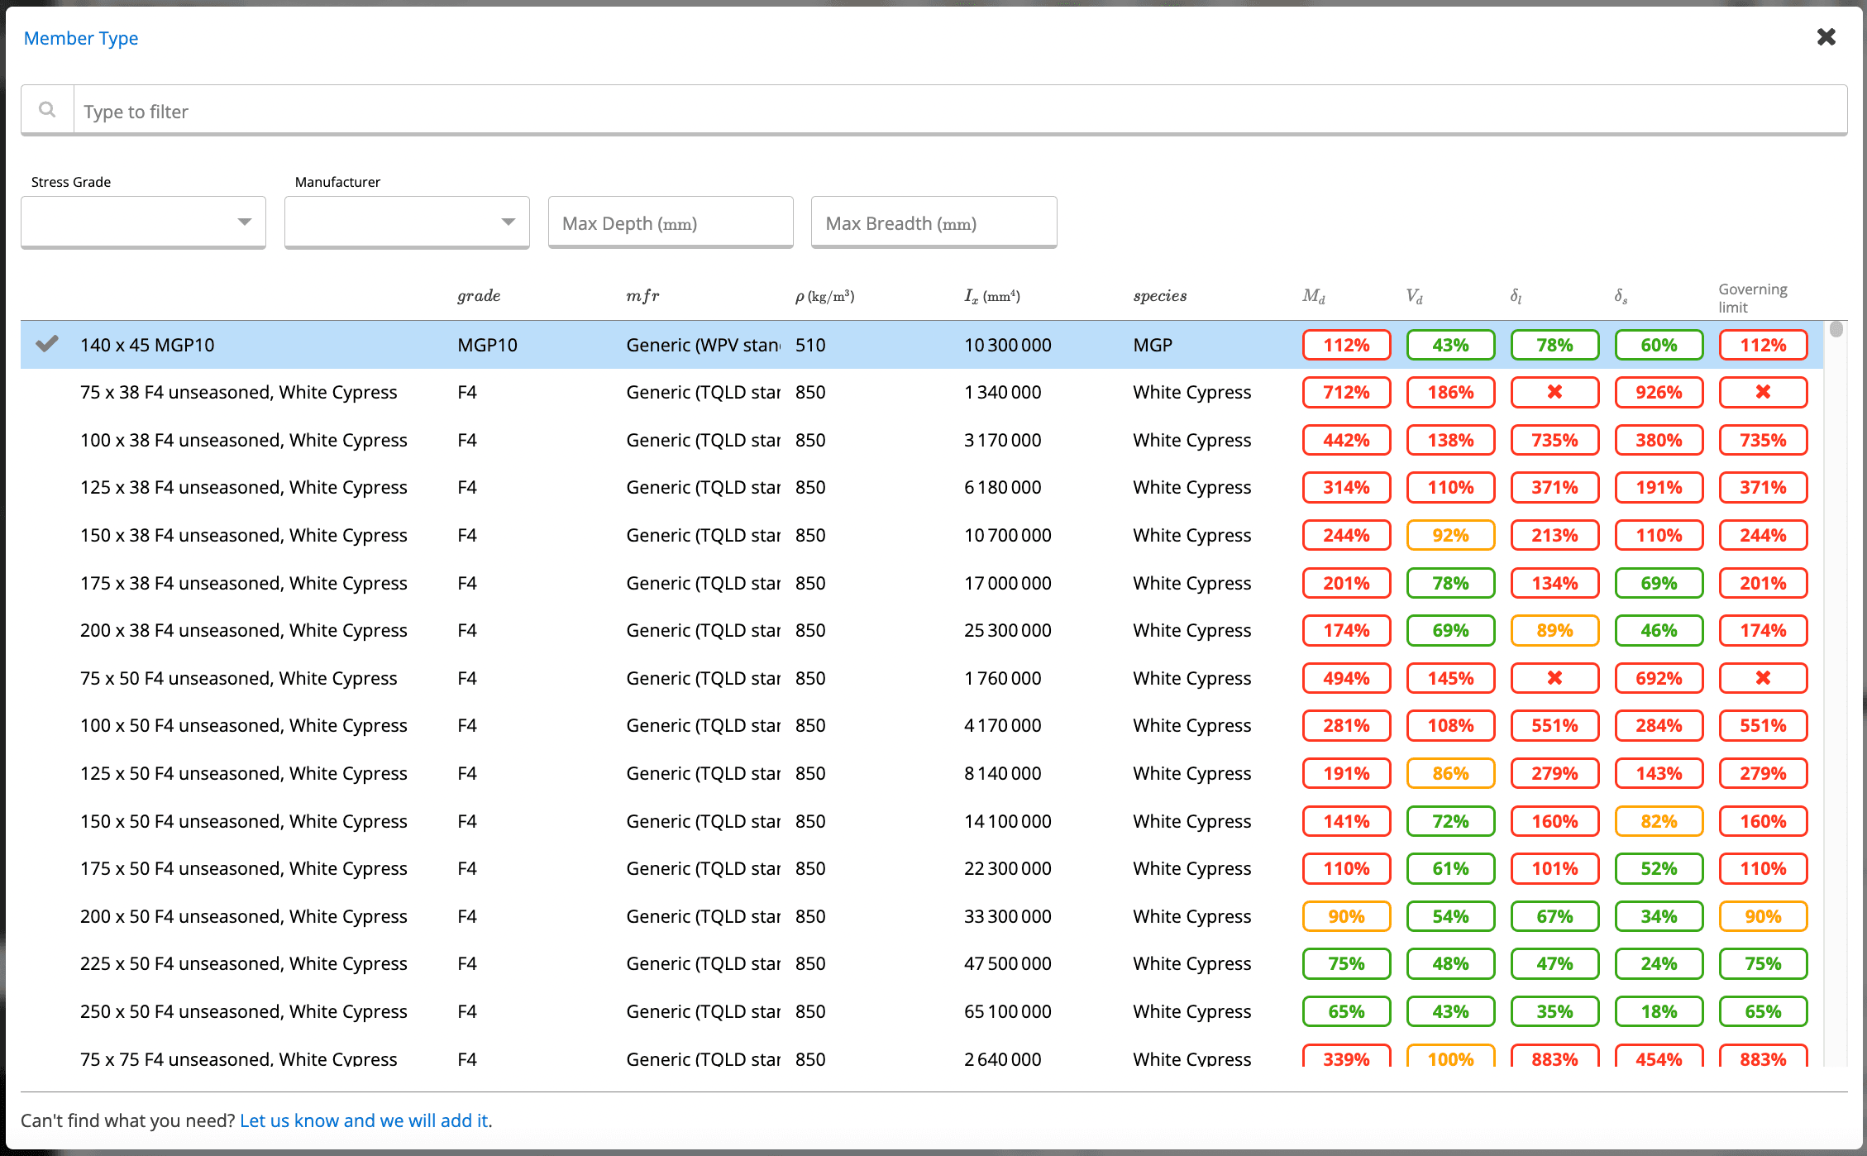
Task: Click the 112% Md badge for MGP10
Action: click(x=1346, y=345)
